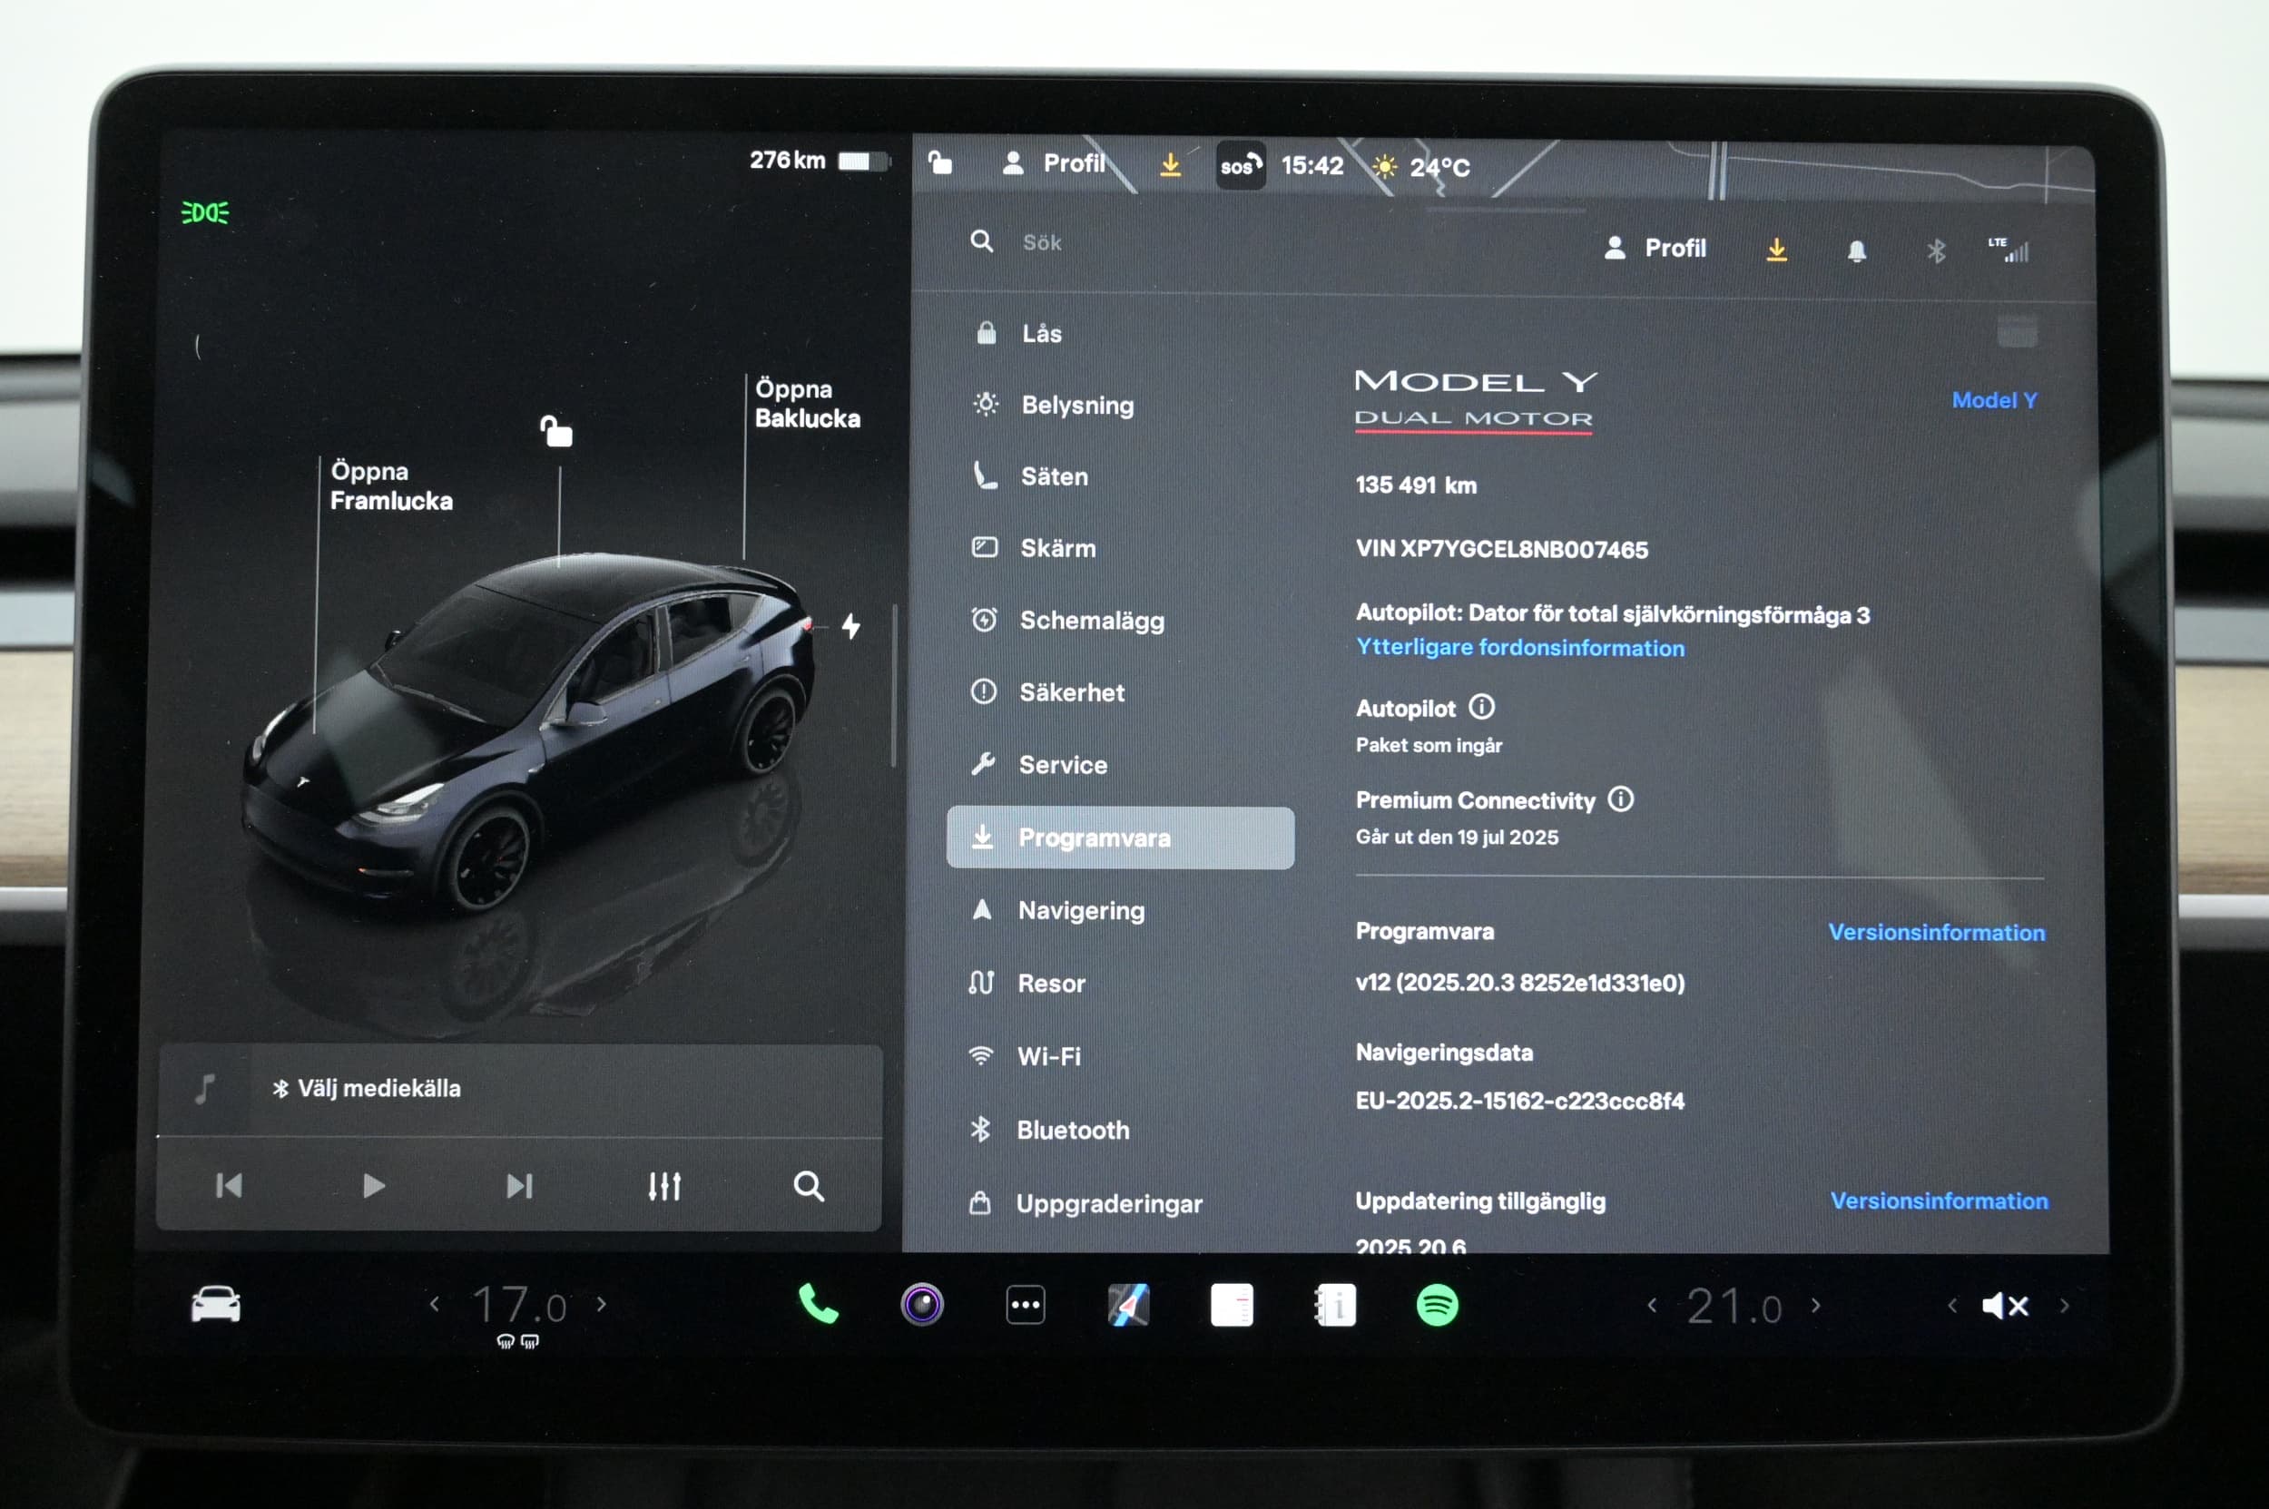Viewport: 2269px width, 1509px height.
Task: Lower volume with left chevron
Action: (1952, 1306)
